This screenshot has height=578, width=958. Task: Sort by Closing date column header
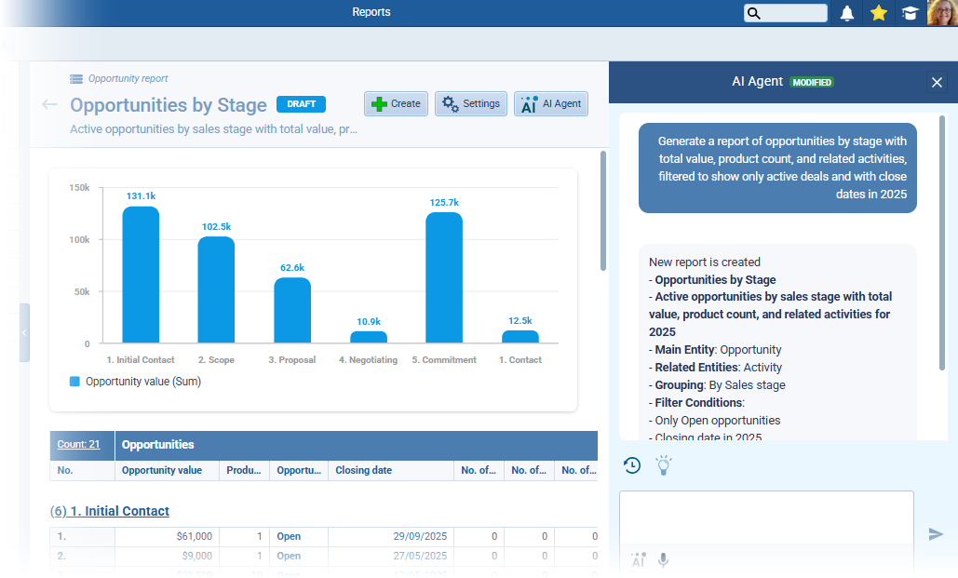(x=363, y=470)
